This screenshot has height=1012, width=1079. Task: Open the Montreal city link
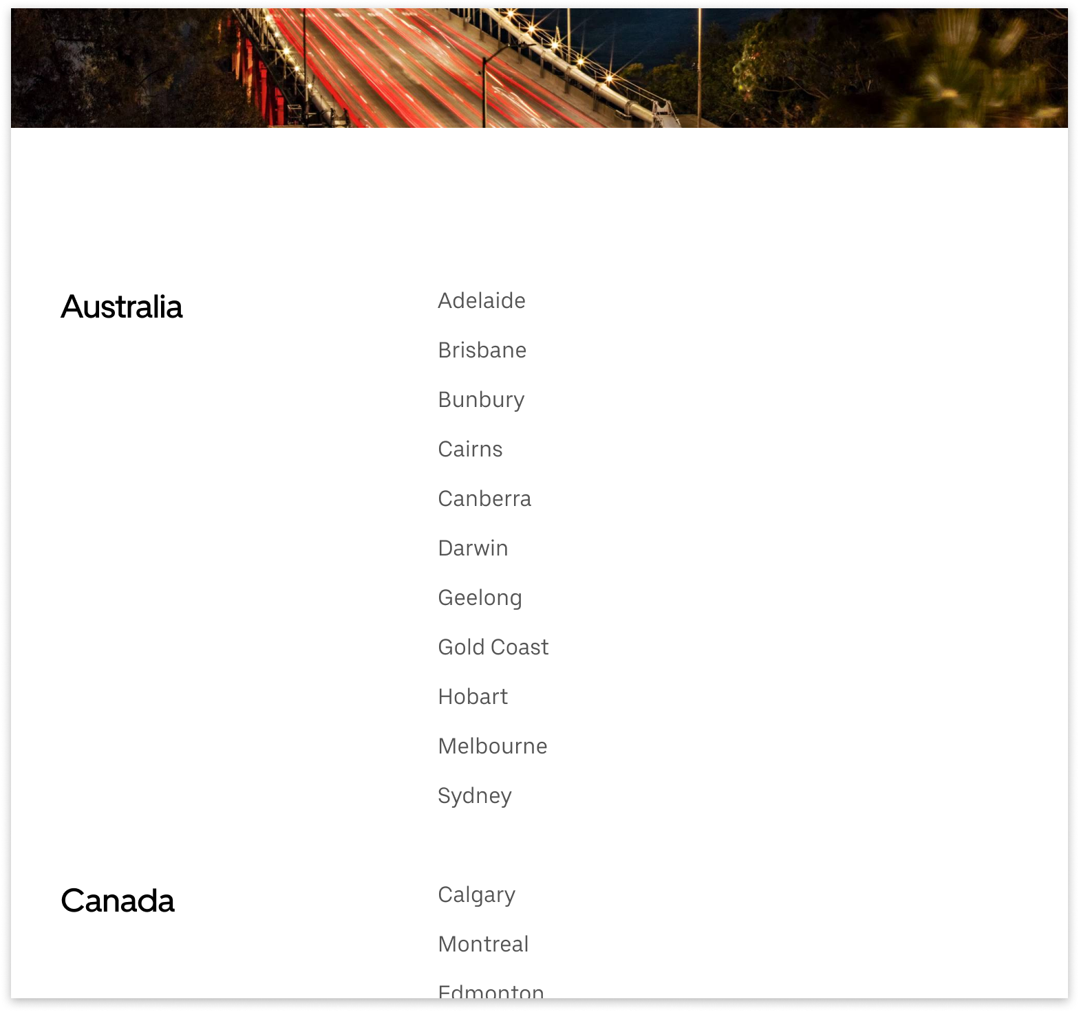coord(484,944)
